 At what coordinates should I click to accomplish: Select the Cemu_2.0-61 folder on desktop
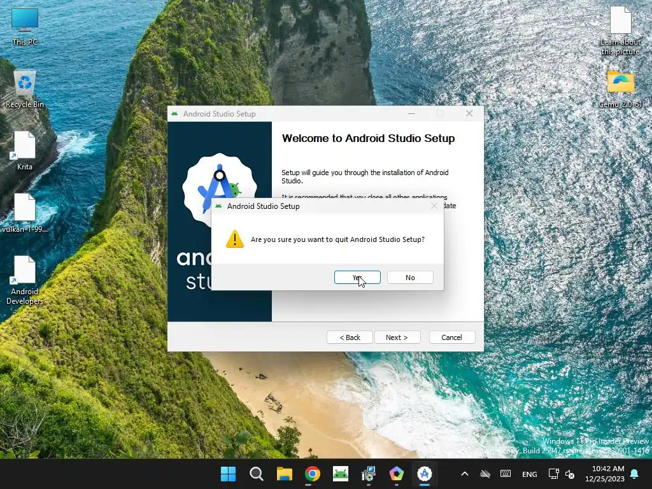[620, 89]
